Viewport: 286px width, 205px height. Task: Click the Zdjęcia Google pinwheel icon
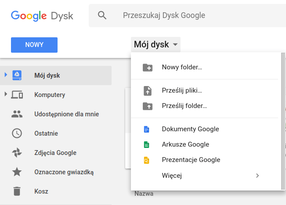(x=17, y=152)
